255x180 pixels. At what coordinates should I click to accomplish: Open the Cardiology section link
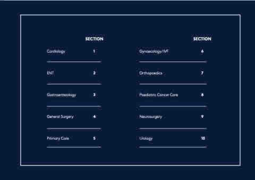click(56, 51)
